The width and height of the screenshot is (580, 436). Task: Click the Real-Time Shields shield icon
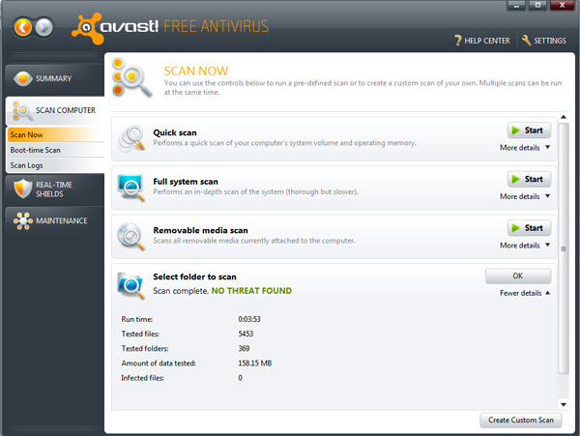pos(22,189)
